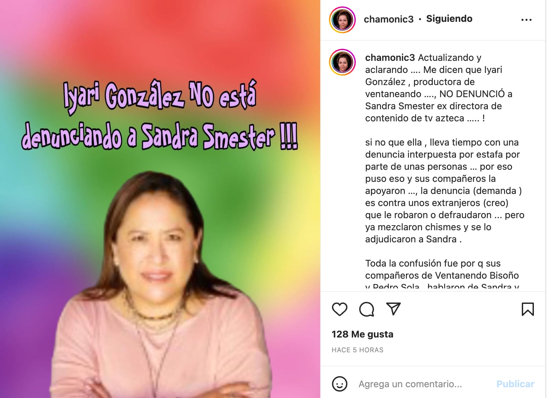Click the HACE 5 HORAS timestamp
The height and width of the screenshot is (398, 547).
[x=357, y=350]
